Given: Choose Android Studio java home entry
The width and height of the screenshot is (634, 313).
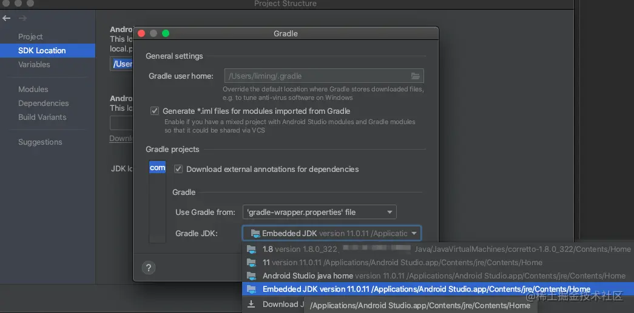Looking at the screenshot, I should tap(438, 276).
